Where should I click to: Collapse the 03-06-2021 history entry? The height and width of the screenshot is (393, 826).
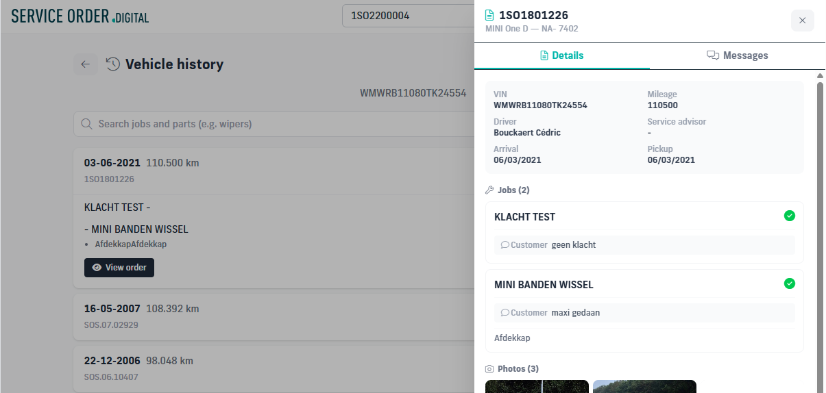(x=274, y=170)
